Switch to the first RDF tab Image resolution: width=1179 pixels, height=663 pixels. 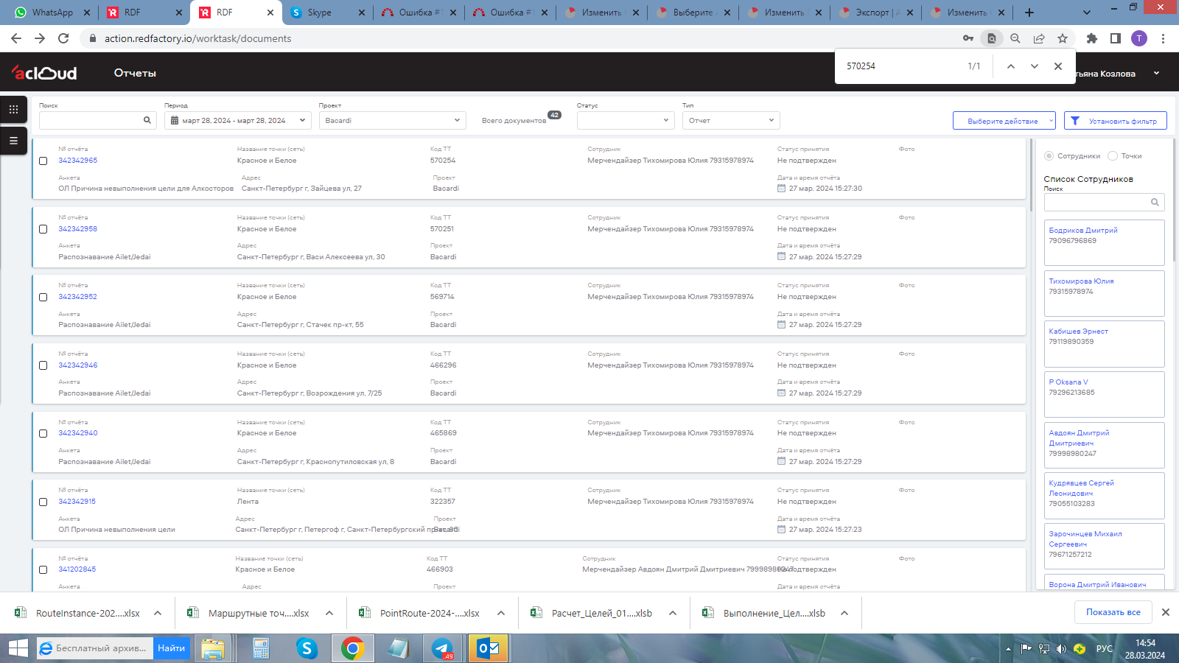(x=143, y=13)
